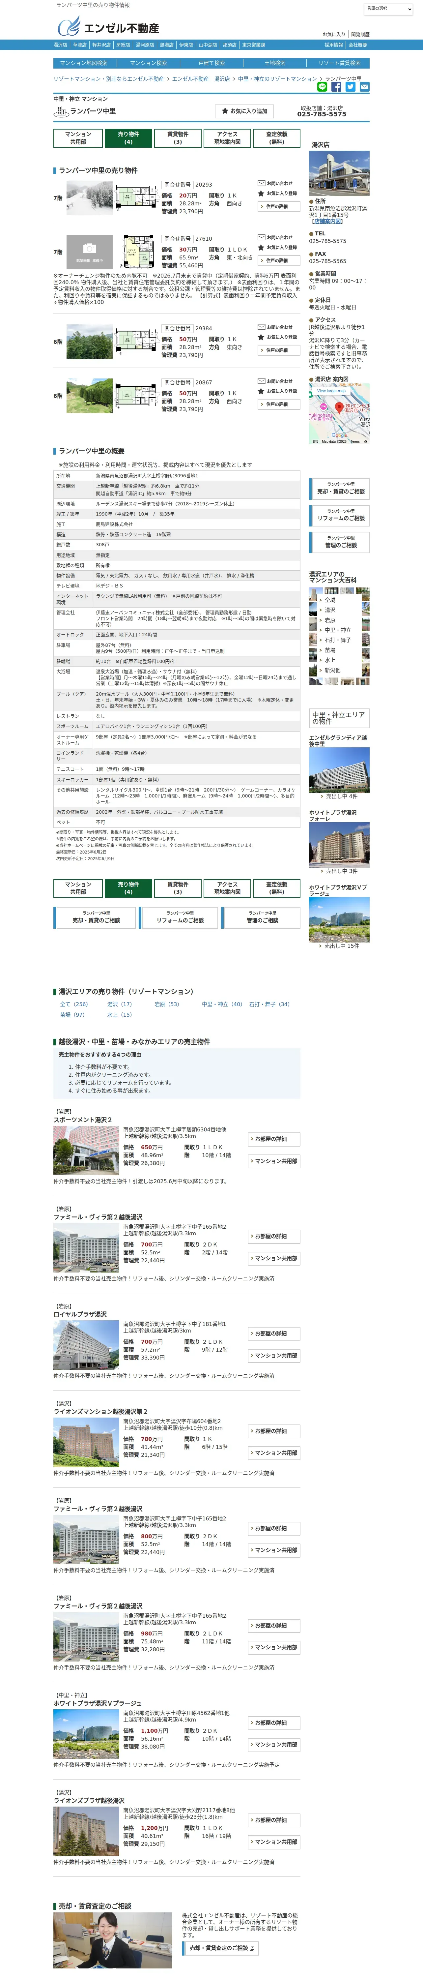Open the 店舗案内図 link
The height and width of the screenshot is (1978, 423).
(328, 221)
